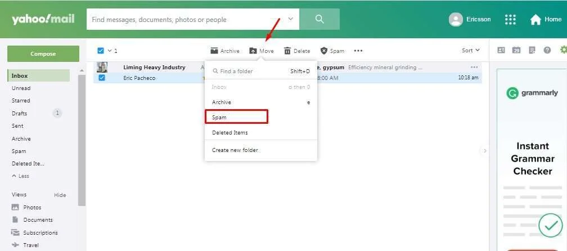Open the search options dropdown arrow

pyautogui.click(x=291, y=19)
